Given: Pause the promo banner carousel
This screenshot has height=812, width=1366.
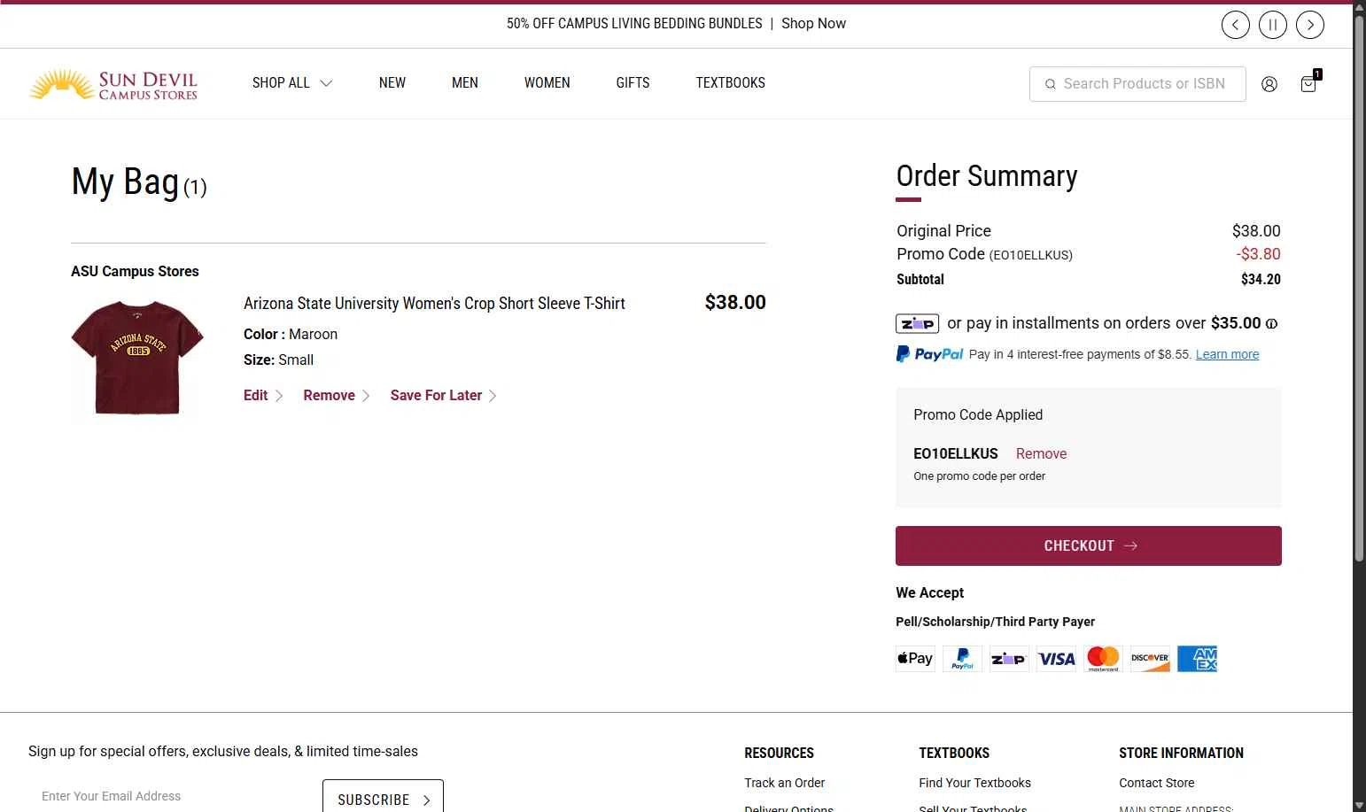Looking at the screenshot, I should (x=1272, y=25).
